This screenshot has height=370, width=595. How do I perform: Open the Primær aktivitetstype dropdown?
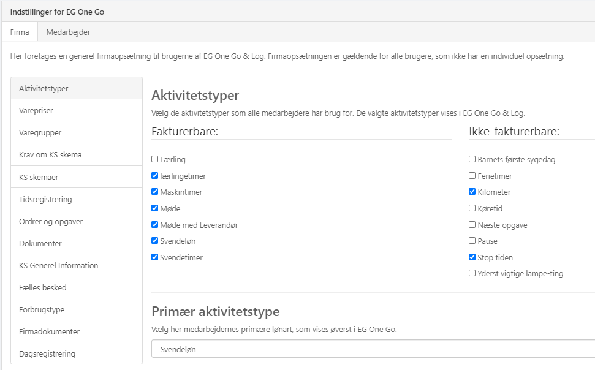pos(373,349)
